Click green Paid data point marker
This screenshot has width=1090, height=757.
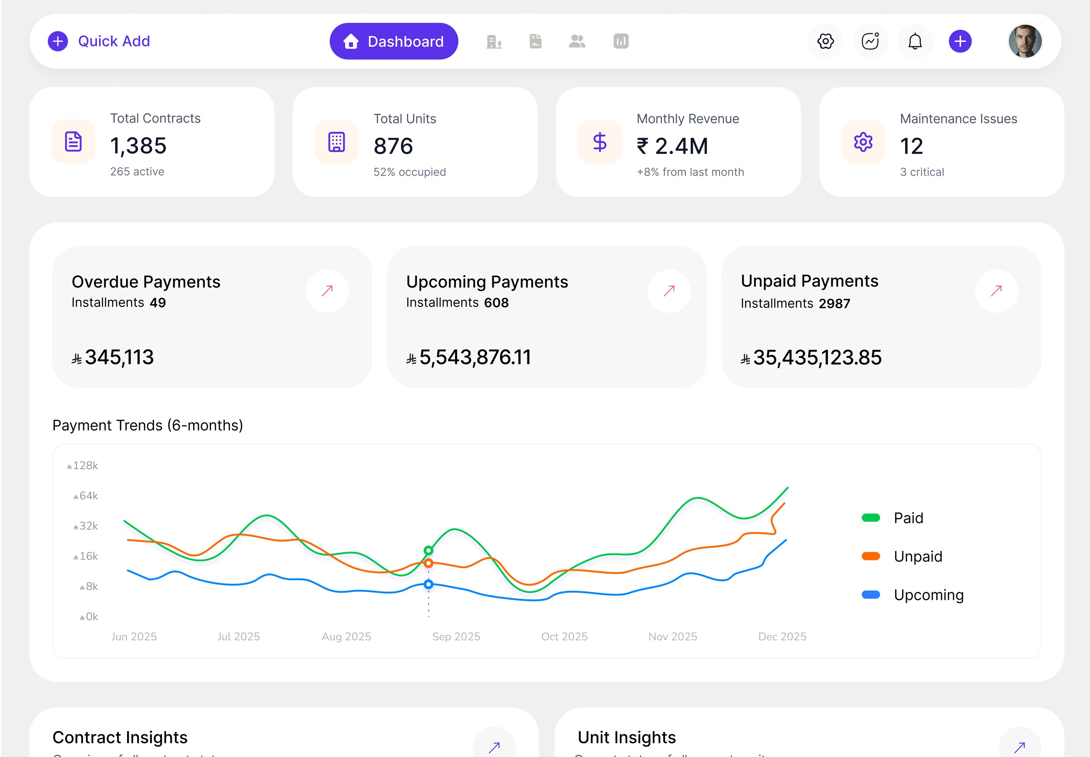(x=428, y=550)
